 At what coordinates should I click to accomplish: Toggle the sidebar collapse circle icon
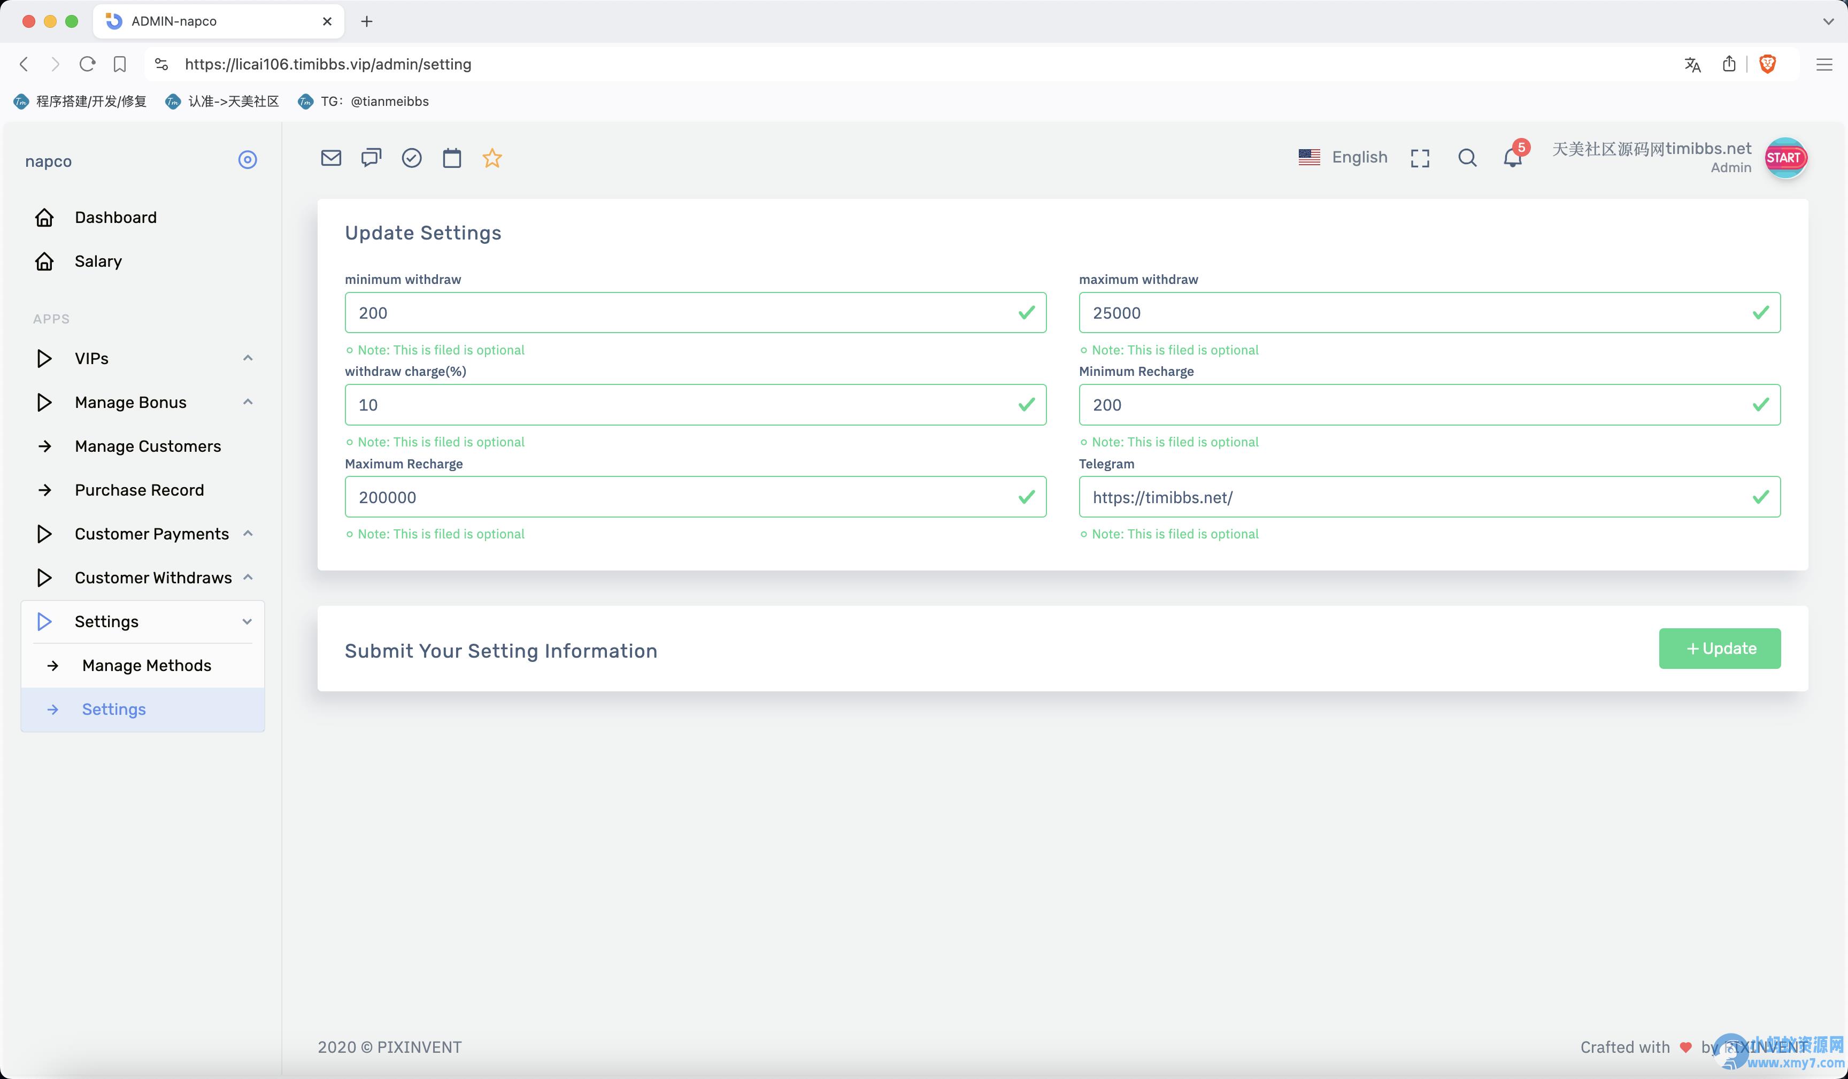pyautogui.click(x=248, y=160)
